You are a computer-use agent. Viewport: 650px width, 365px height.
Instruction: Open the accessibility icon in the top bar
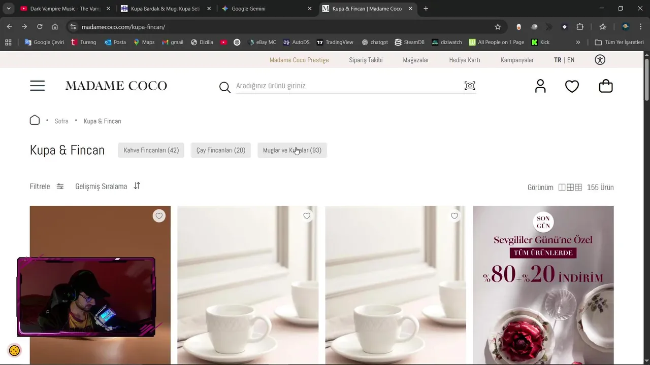pyautogui.click(x=600, y=60)
